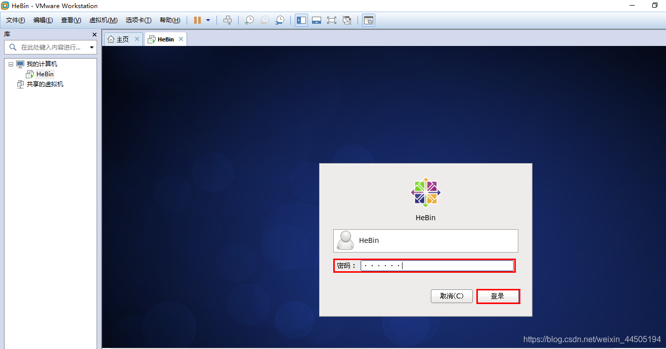Close the 库 library panel
Viewport: 666px width, 349px height.
click(94, 34)
